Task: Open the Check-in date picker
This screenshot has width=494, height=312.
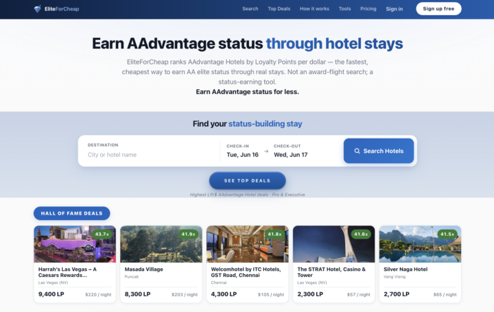Action: 242,151
